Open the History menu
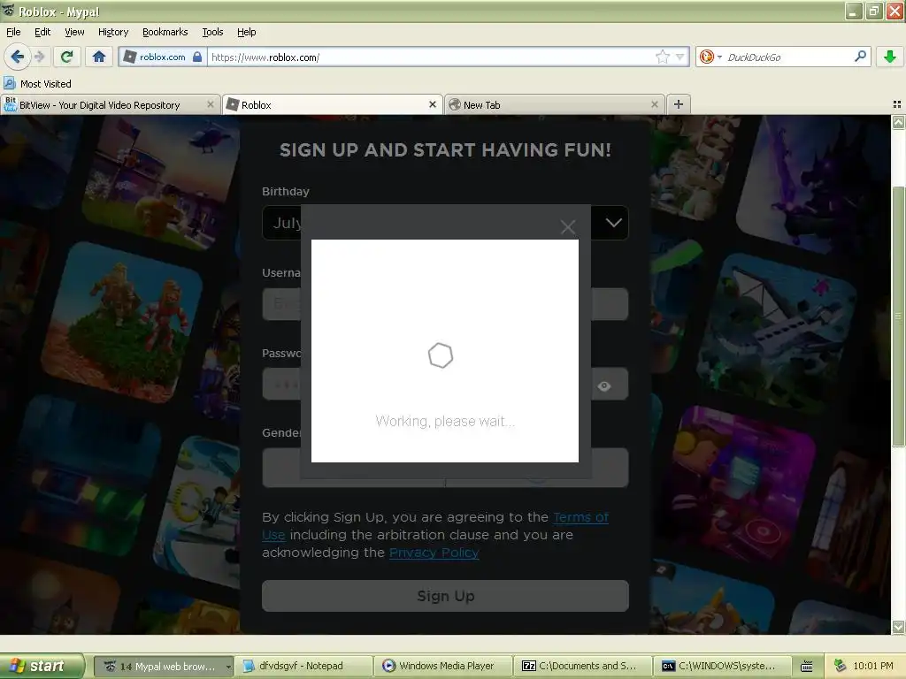This screenshot has height=679, width=906. tap(112, 32)
